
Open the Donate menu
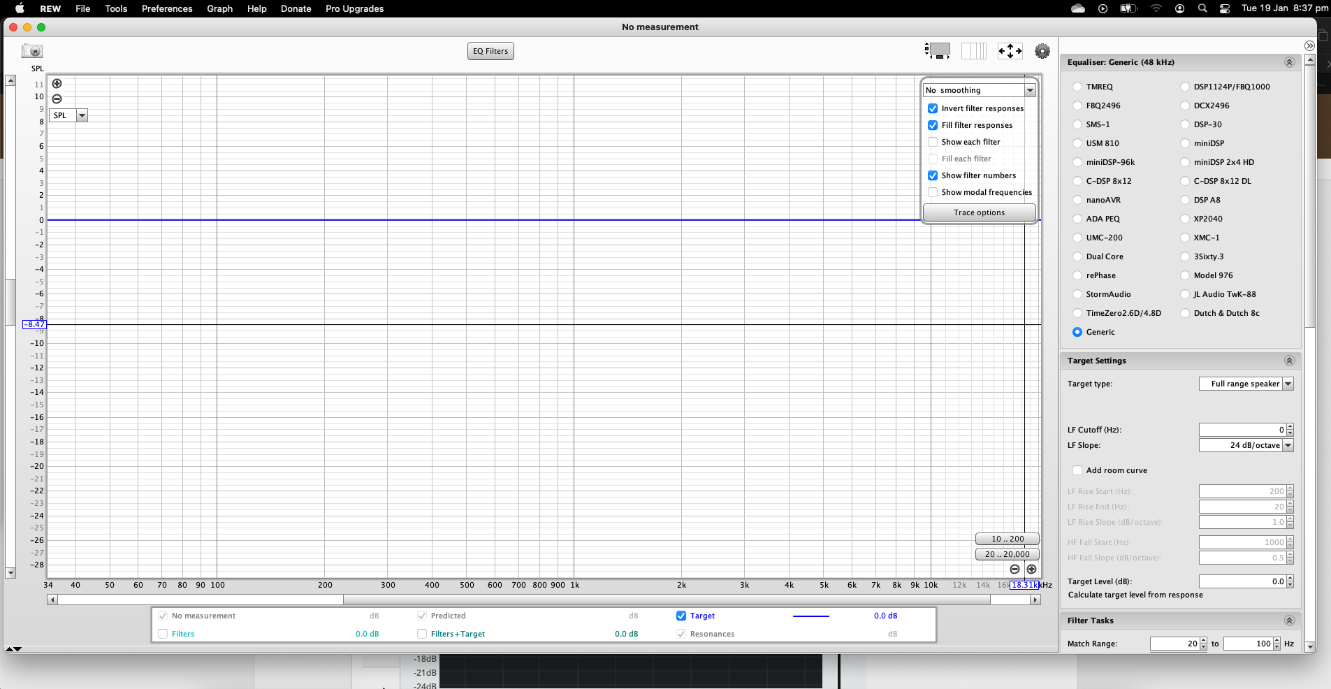click(x=296, y=8)
